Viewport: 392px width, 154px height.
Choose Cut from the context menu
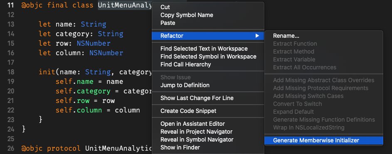208,7
